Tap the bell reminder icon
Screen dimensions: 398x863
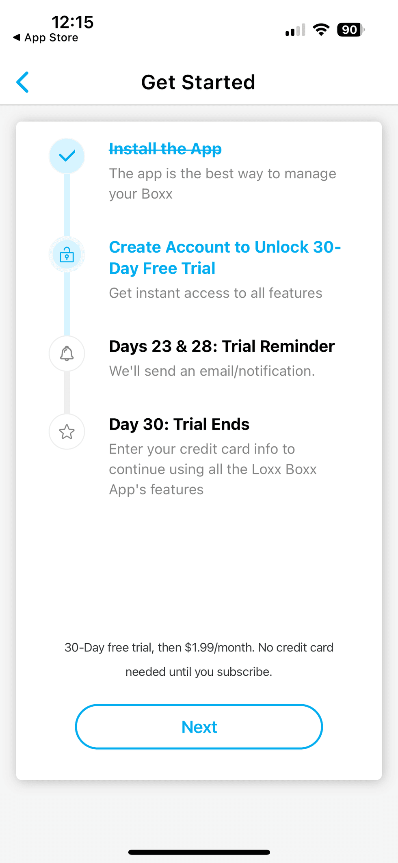67,353
